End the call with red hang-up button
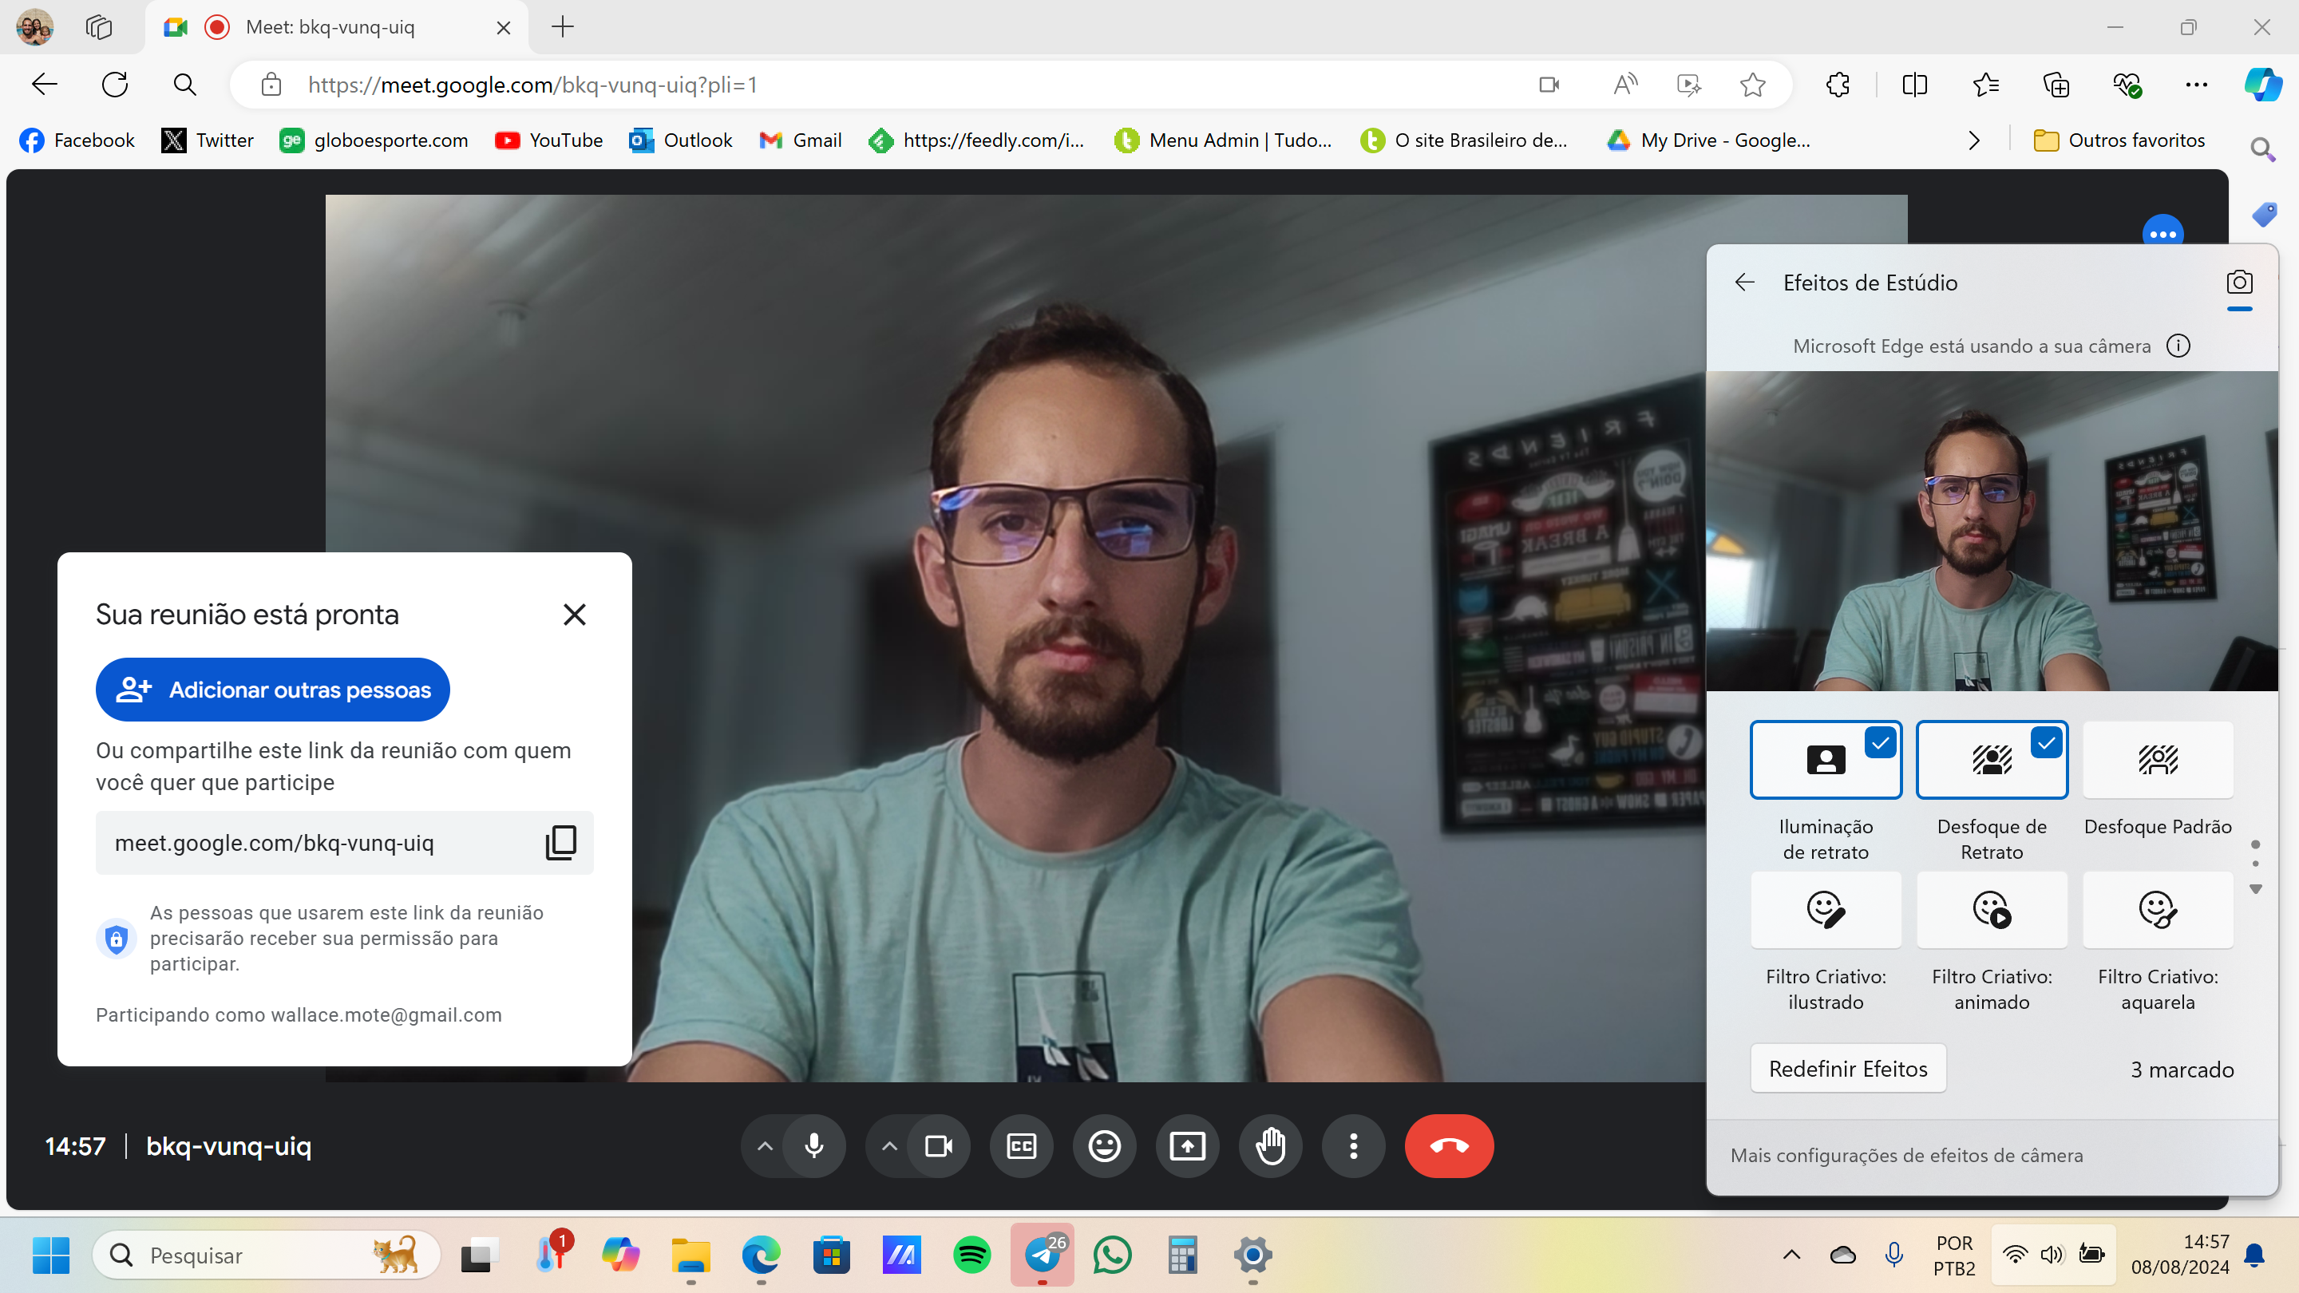 pyautogui.click(x=1449, y=1146)
